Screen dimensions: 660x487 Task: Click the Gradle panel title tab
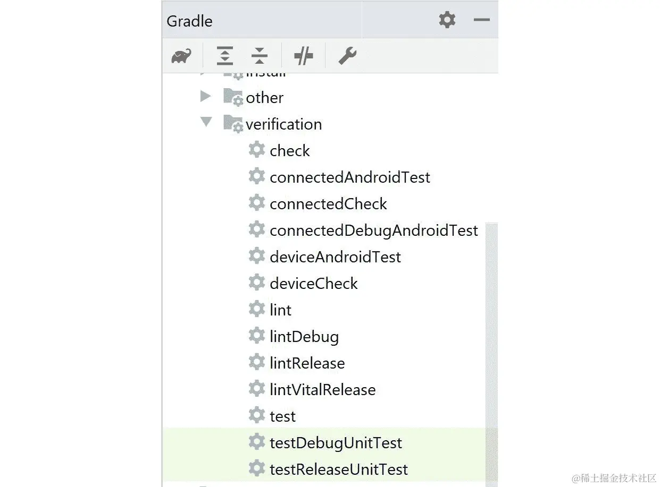(189, 21)
